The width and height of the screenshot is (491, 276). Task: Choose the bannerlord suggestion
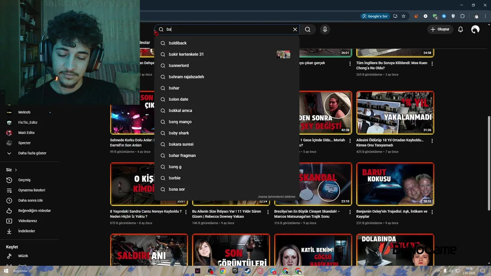click(x=227, y=66)
